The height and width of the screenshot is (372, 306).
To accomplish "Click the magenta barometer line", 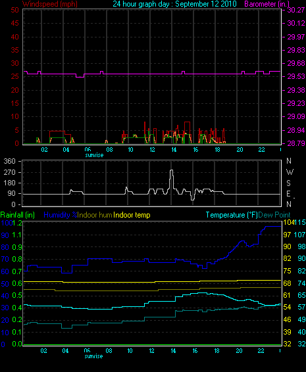I will 152,74.
